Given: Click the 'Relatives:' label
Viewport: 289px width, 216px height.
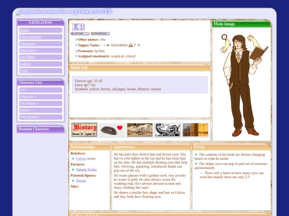Looking at the screenshot, I should (x=78, y=154).
